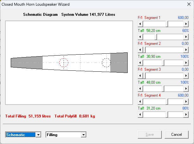Image resolution: width=194 pixels, height=144 pixels.
Task: Click right arrow of Fr1 Segment 4 slider
Action: point(186,102)
